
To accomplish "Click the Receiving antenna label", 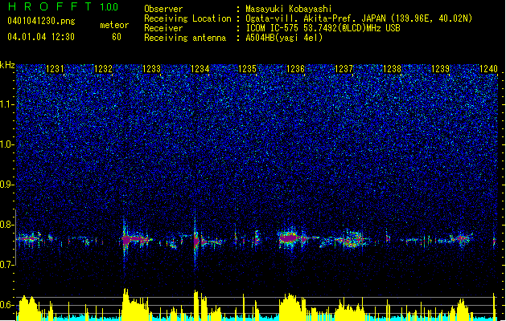I will click(185, 38).
